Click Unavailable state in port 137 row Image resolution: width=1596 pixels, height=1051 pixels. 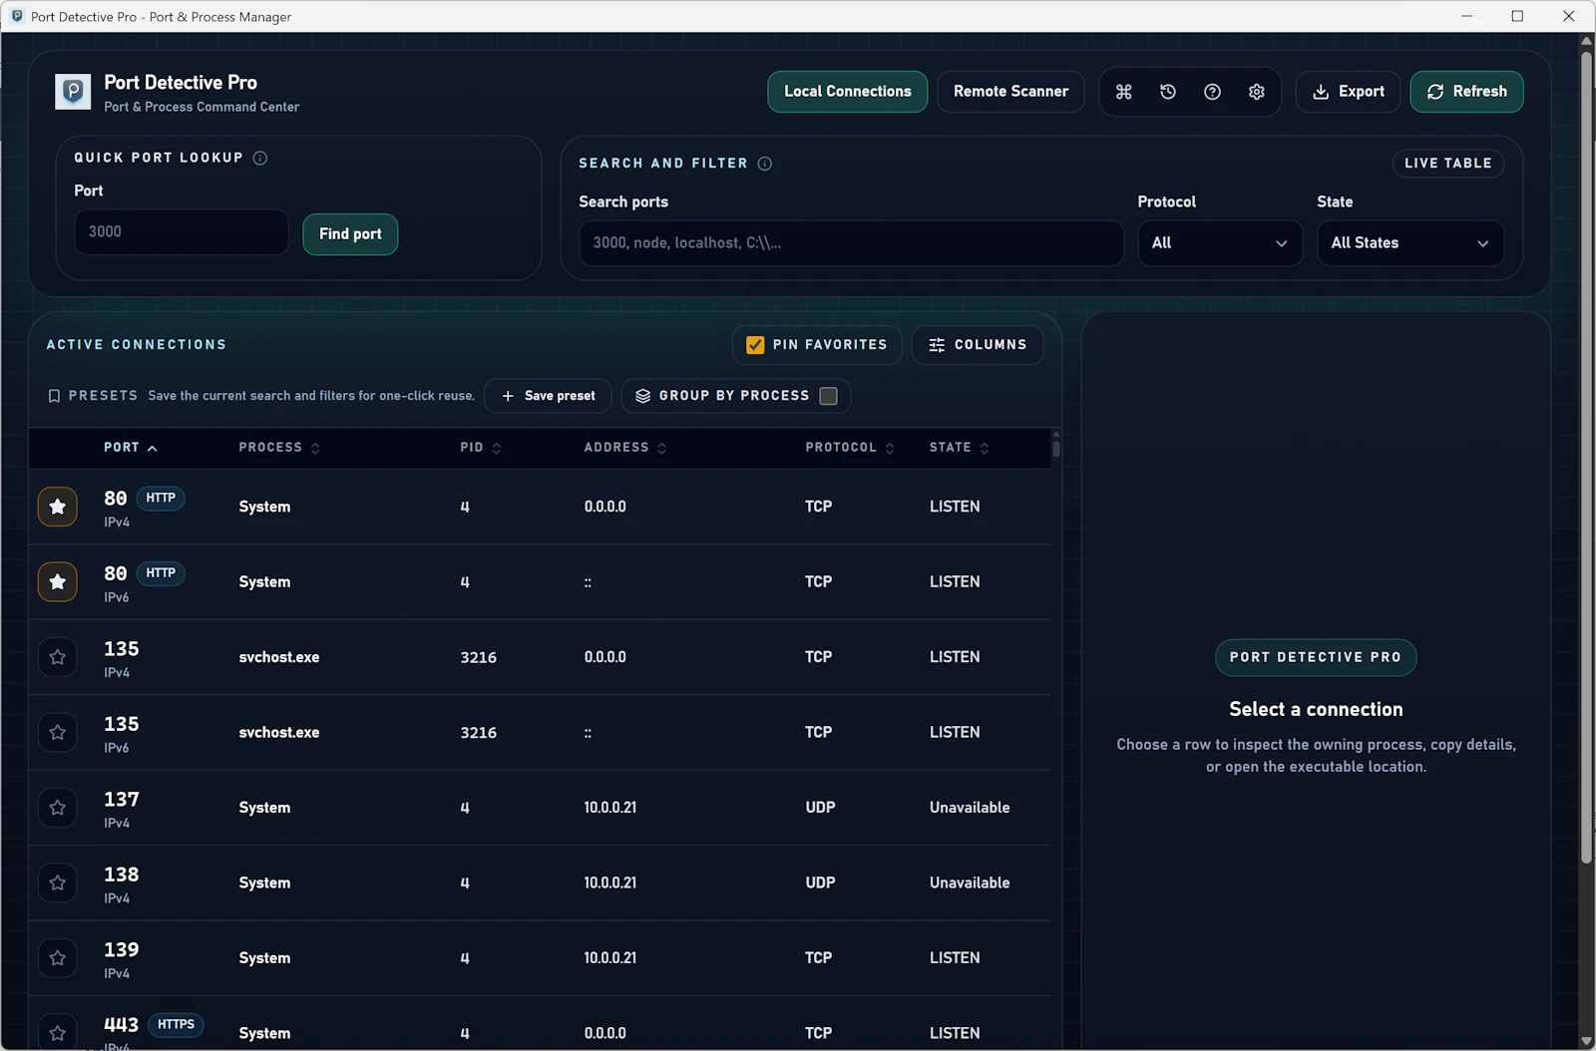(970, 808)
